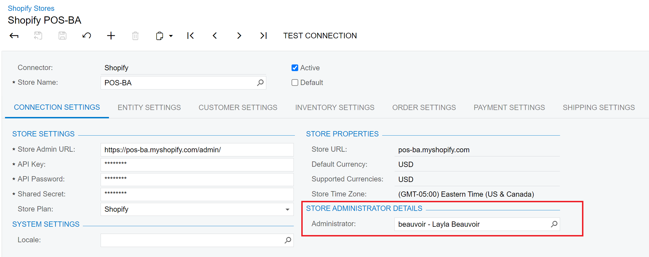This screenshot has height=257, width=649.
Task: Switch to ENTITY SETTINGS tab
Action: [149, 108]
